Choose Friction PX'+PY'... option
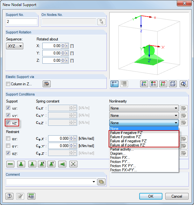Screen dimensions: 194x205 144,170
